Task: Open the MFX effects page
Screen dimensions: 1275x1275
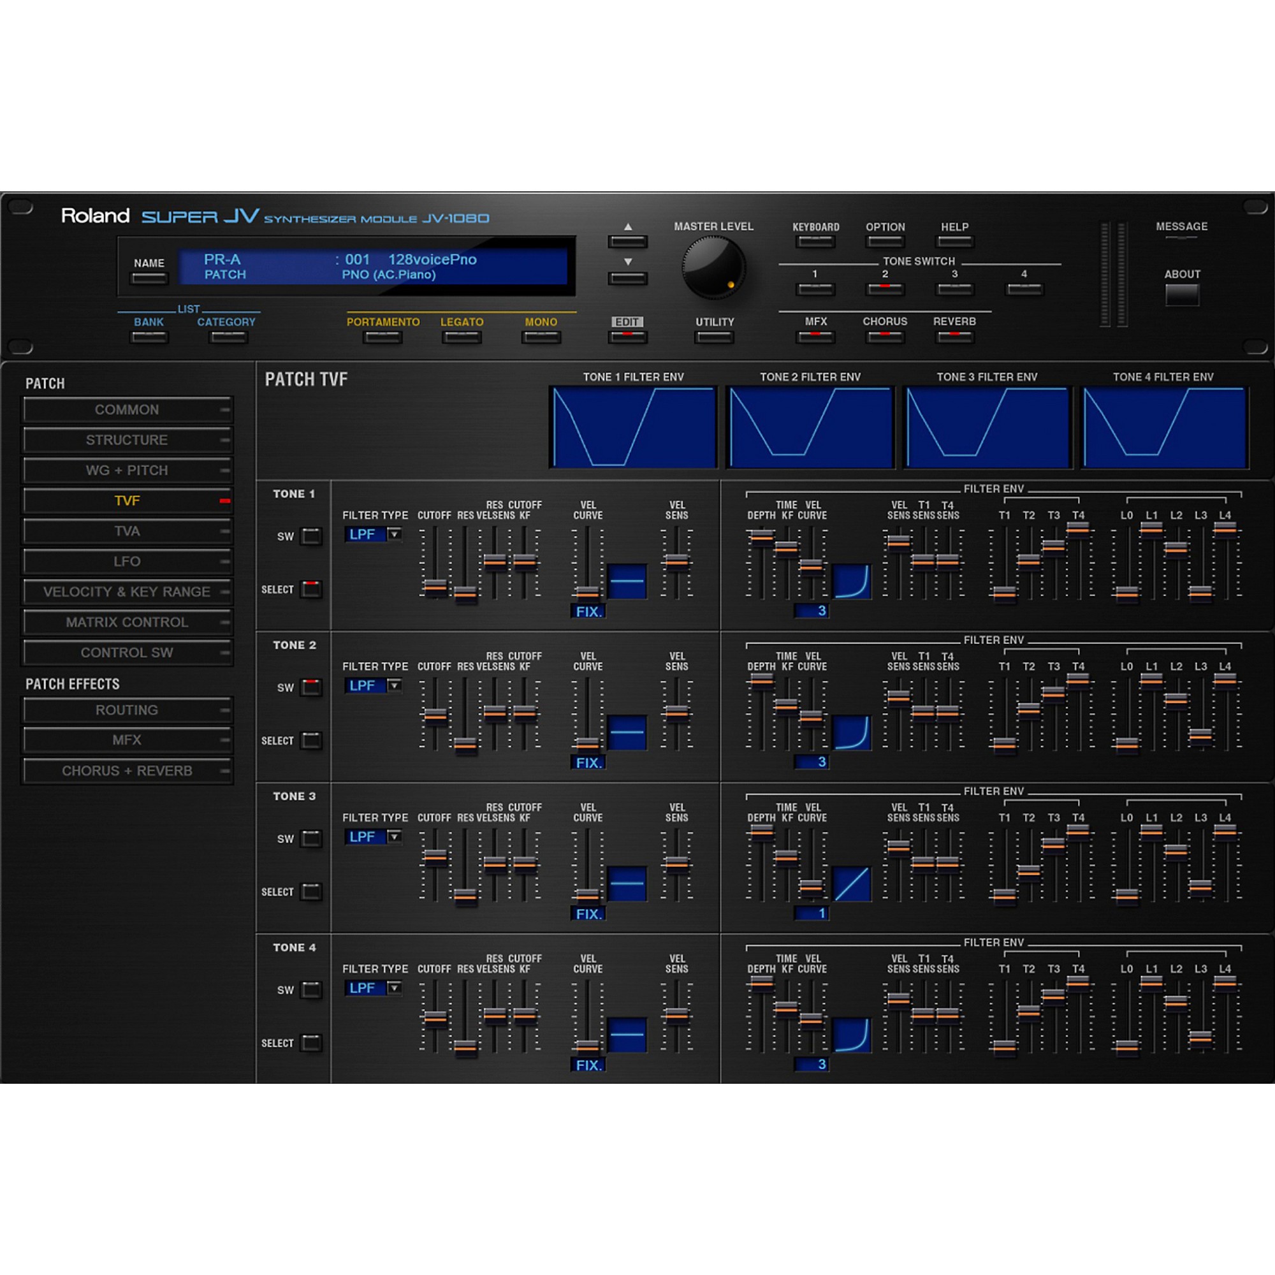Action: click(x=127, y=740)
